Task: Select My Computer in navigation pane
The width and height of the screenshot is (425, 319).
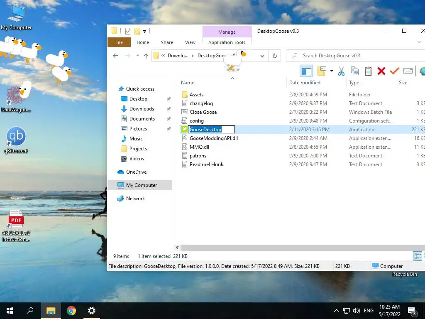Action: (140, 185)
